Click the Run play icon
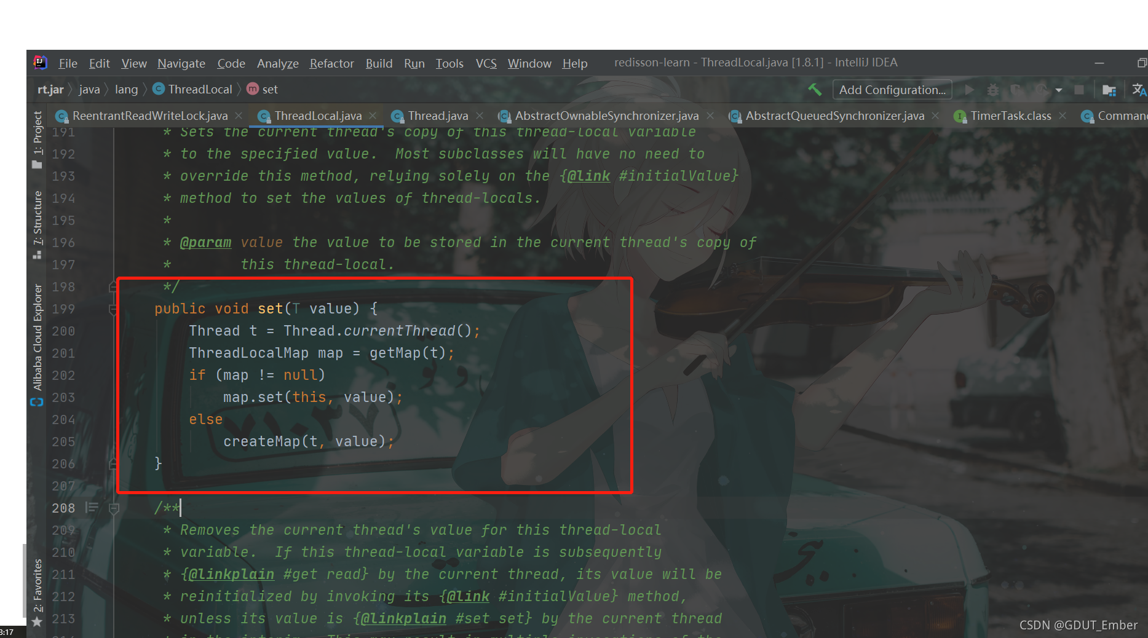 [970, 90]
